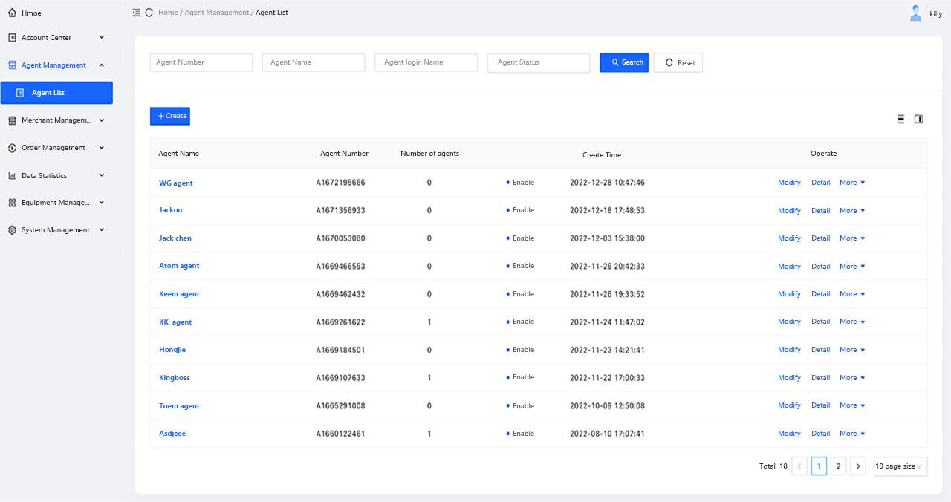
Task: Modify the KK agent row
Action: pyautogui.click(x=789, y=322)
